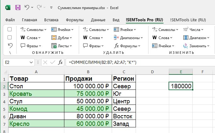The height and width of the screenshot is (133, 215).
Task: Open Символы dropdown in ОБНАРУЖИТЬ group
Action: (34, 29)
